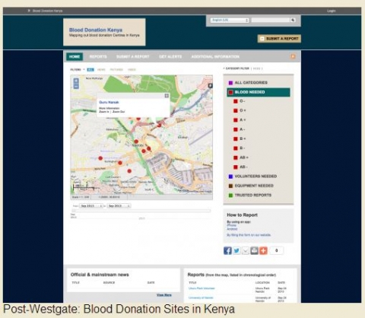Viewport: 365px width, 318px height.
Task: Open More Information in the popup
Action: (x=109, y=108)
